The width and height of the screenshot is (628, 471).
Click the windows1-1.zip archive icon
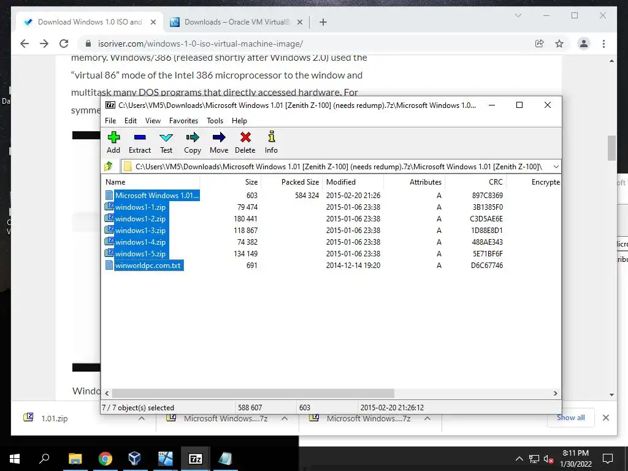[109, 207]
